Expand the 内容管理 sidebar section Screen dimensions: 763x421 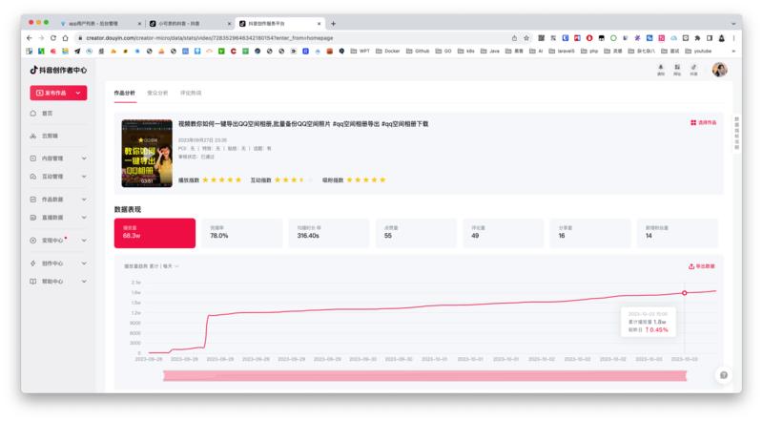tap(58, 158)
